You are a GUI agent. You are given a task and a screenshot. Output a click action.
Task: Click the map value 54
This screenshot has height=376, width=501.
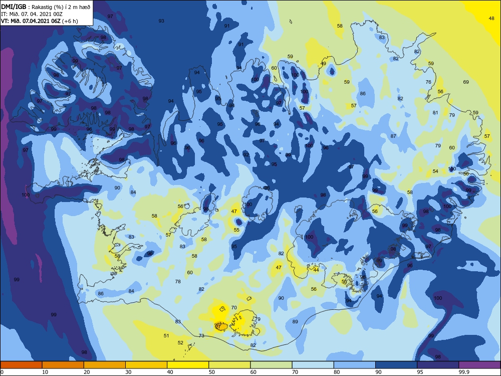435,171
